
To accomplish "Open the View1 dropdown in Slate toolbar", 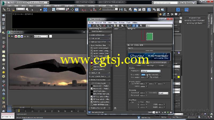I will (159, 26).
